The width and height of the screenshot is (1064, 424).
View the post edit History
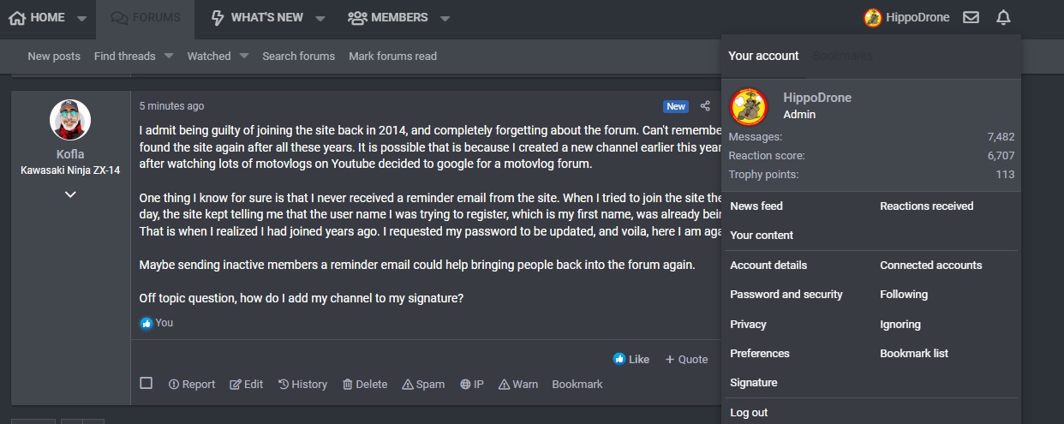pos(302,385)
